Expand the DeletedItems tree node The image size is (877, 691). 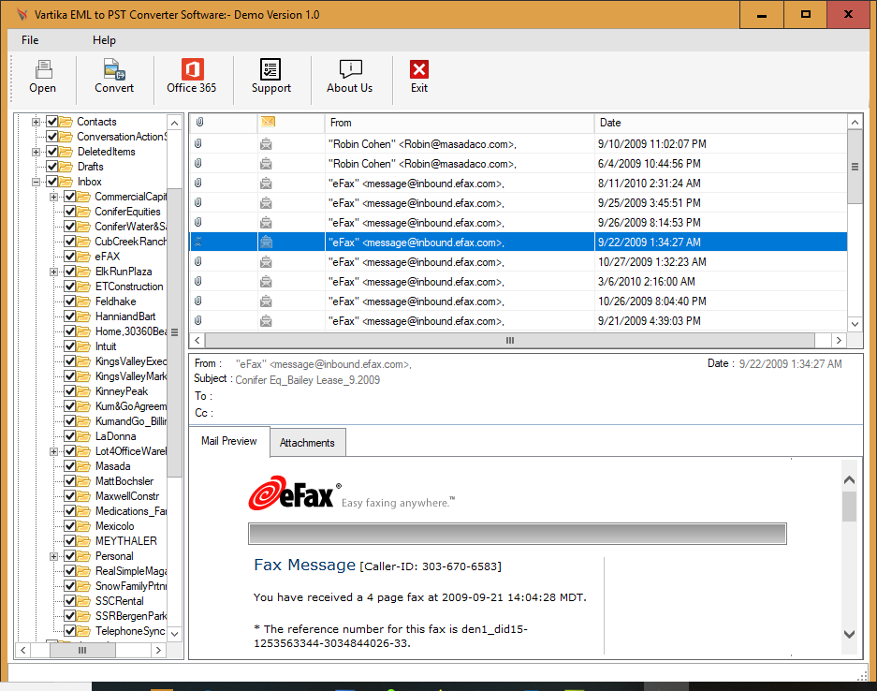tap(36, 152)
